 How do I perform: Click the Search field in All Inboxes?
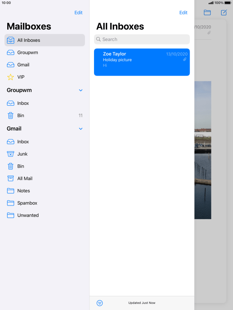142,40
